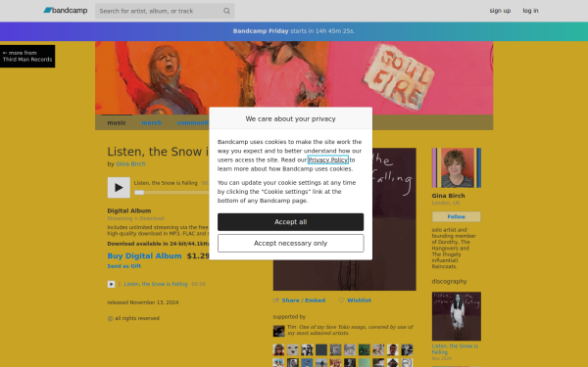The height and width of the screenshot is (367, 588).
Task: Open the sign up link
Action: [x=500, y=11]
